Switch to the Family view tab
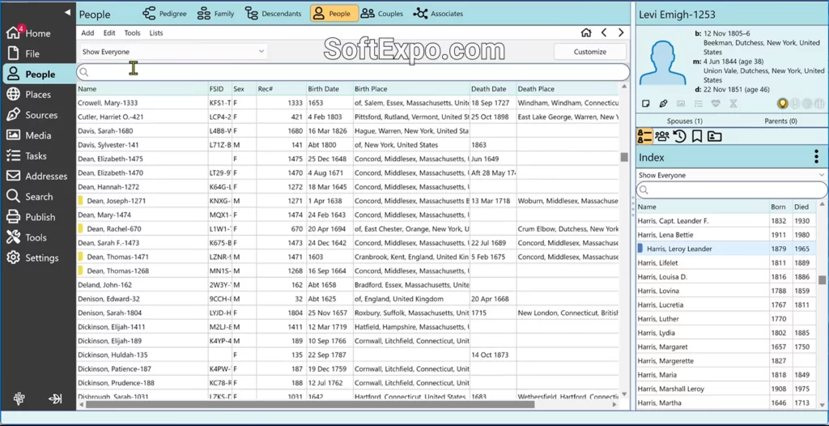Screen dimensions: 829x426 point(215,14)
